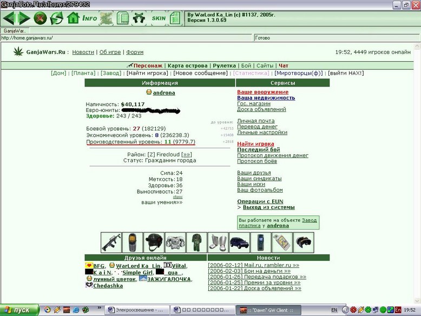
Task: Click the address bar with home.ganjawars.ru
Action: click(127, 38)
